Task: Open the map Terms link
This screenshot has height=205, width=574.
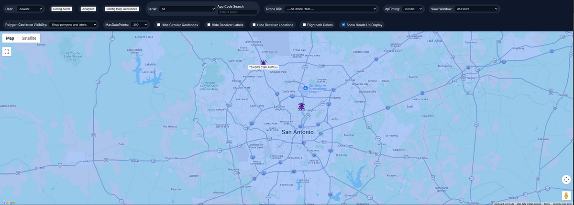Action: [x=547, y=204]
